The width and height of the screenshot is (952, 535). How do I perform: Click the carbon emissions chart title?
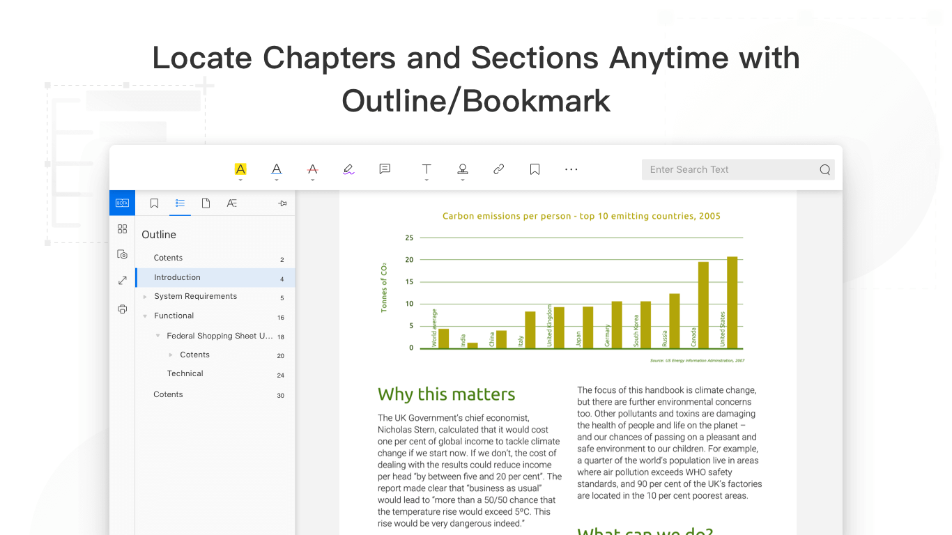(x=581, y=216)
